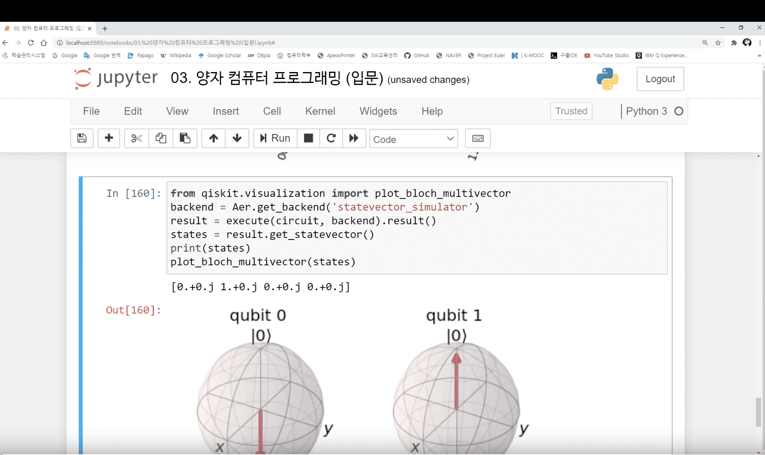Open a new browser tab

point(105,29)
